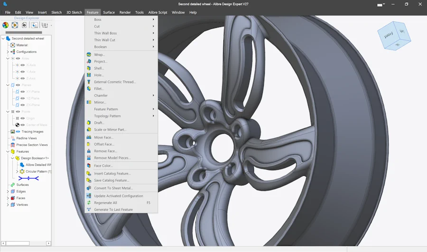Choose Scale or Mirror Part
The image size is (427, 252).
click(x=121, y=130)
